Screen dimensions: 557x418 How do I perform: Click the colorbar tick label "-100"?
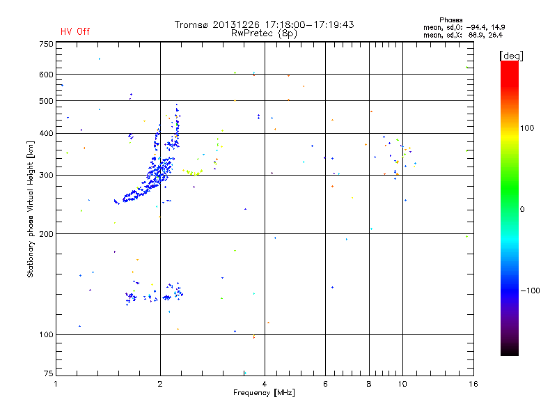pyautogui.click(x=530, y=291)
